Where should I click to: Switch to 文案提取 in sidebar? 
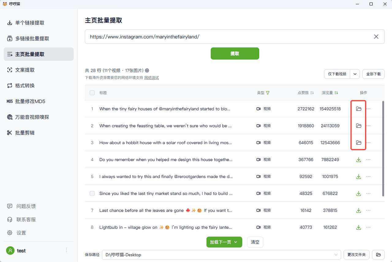(25, 70)
